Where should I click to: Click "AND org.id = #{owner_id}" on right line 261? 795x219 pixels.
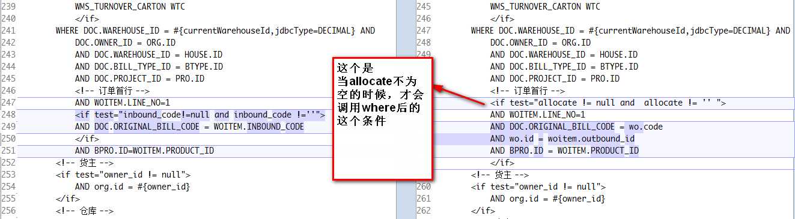pyautogui.click(x=547, y=199)
